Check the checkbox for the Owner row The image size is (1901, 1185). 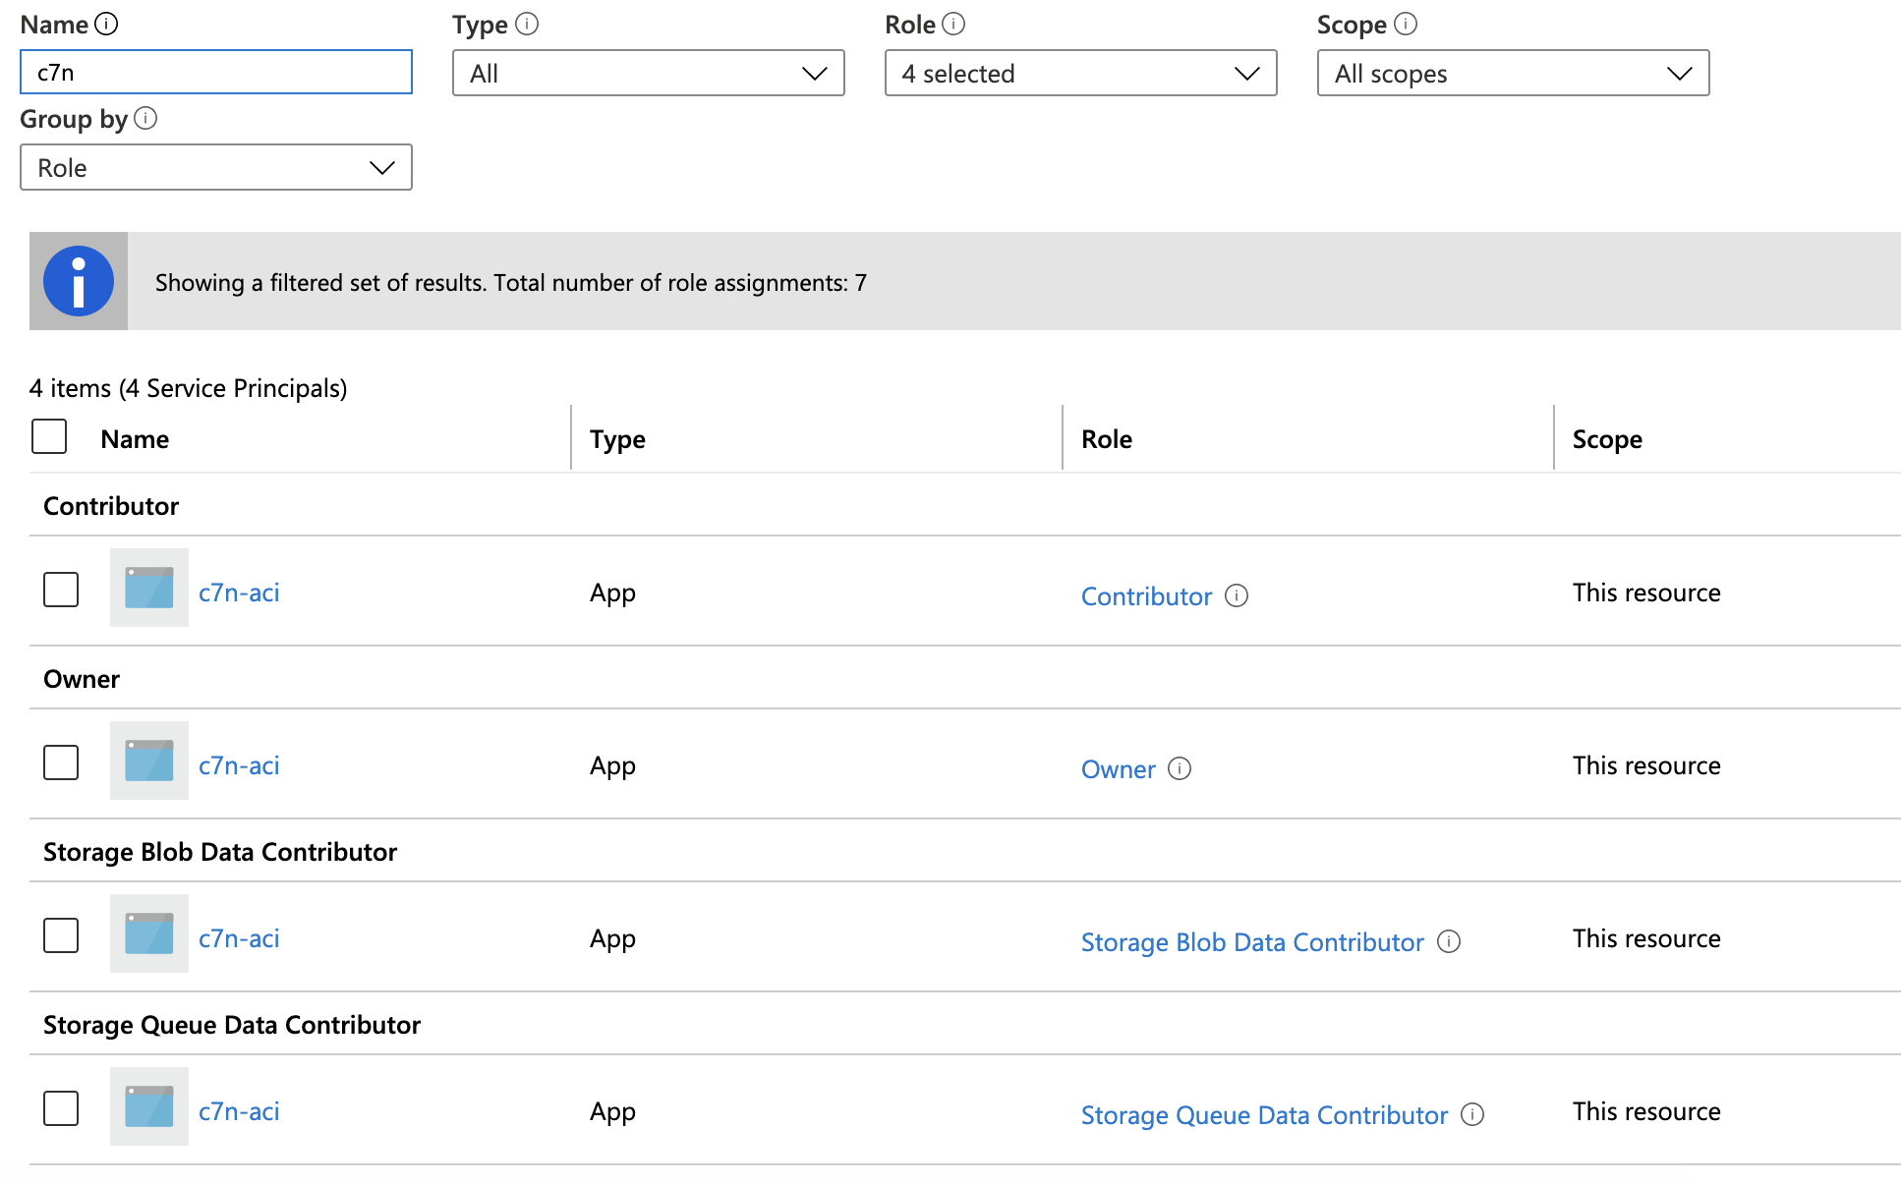[60, 762]
